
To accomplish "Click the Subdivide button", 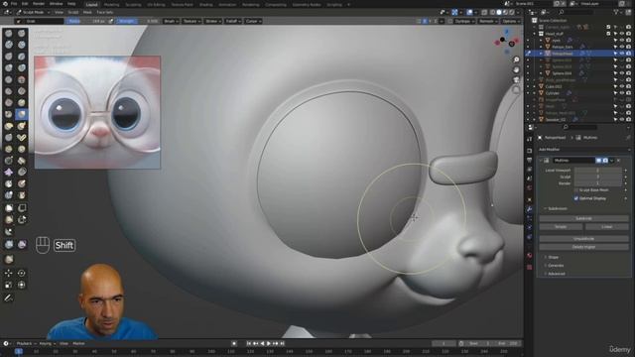I will (583, 218).
